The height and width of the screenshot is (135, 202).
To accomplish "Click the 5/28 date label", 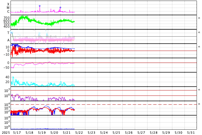I will pos(154,133).
